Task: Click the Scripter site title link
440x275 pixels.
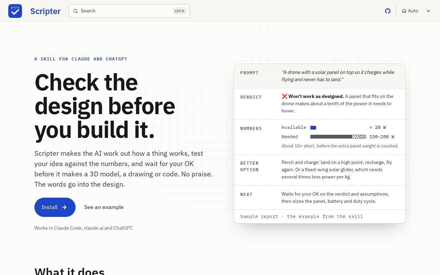Action: tap(45, 11)
